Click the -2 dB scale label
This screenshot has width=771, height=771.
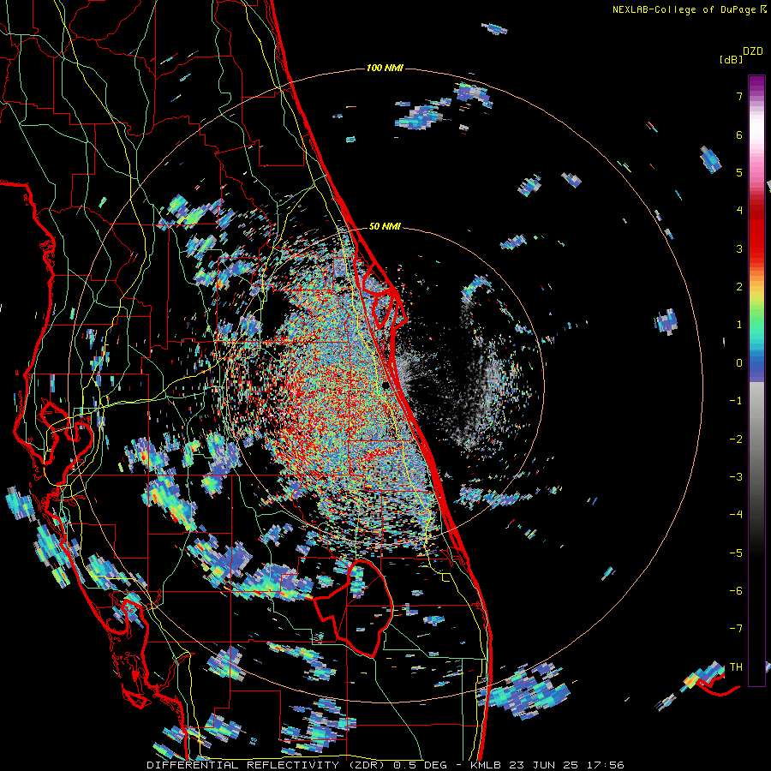(x=736, y=439)
